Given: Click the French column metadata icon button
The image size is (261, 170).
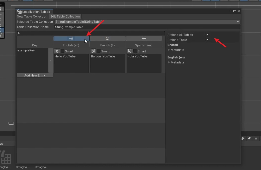Looking at the screenshot, I should 108,39.
